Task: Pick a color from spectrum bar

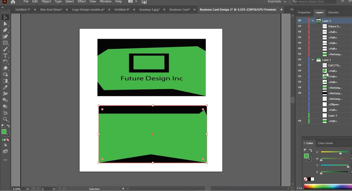Action: pos(328,186)
